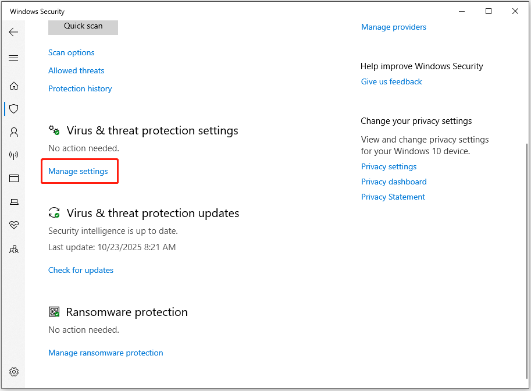The width and height of the screenshot is (531, 391).
Task: Open Firewall & network protection icon
Action: pos(13,155)
